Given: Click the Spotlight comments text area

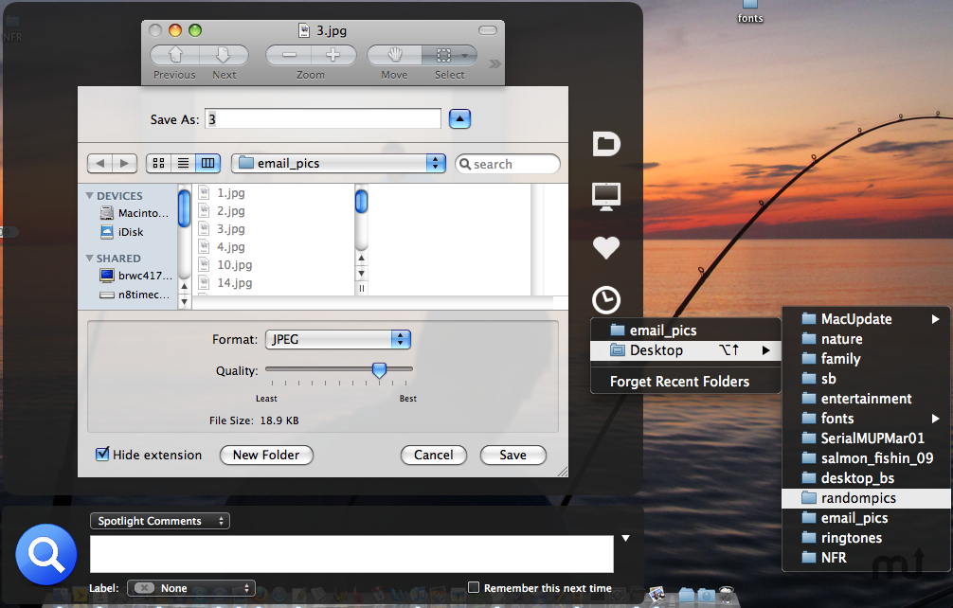Looking at the screenshot, I should [351, 554].
